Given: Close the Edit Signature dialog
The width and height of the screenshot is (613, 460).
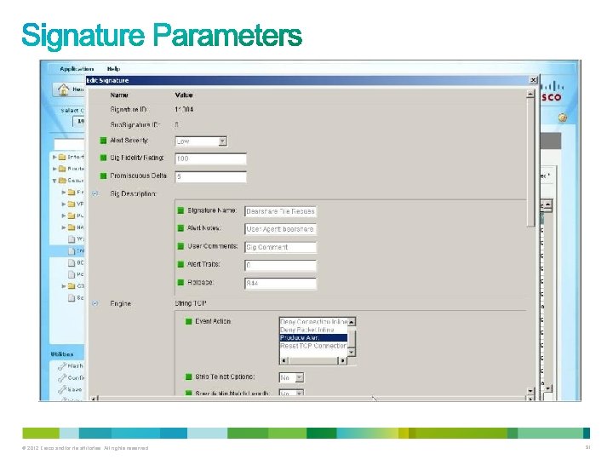Looking at the screenshot, I should click(533, 80).
